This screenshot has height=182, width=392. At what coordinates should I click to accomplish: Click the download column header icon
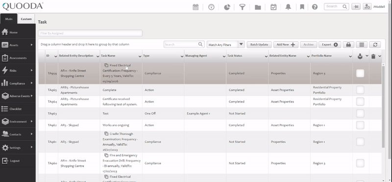(x=360, y=56)
